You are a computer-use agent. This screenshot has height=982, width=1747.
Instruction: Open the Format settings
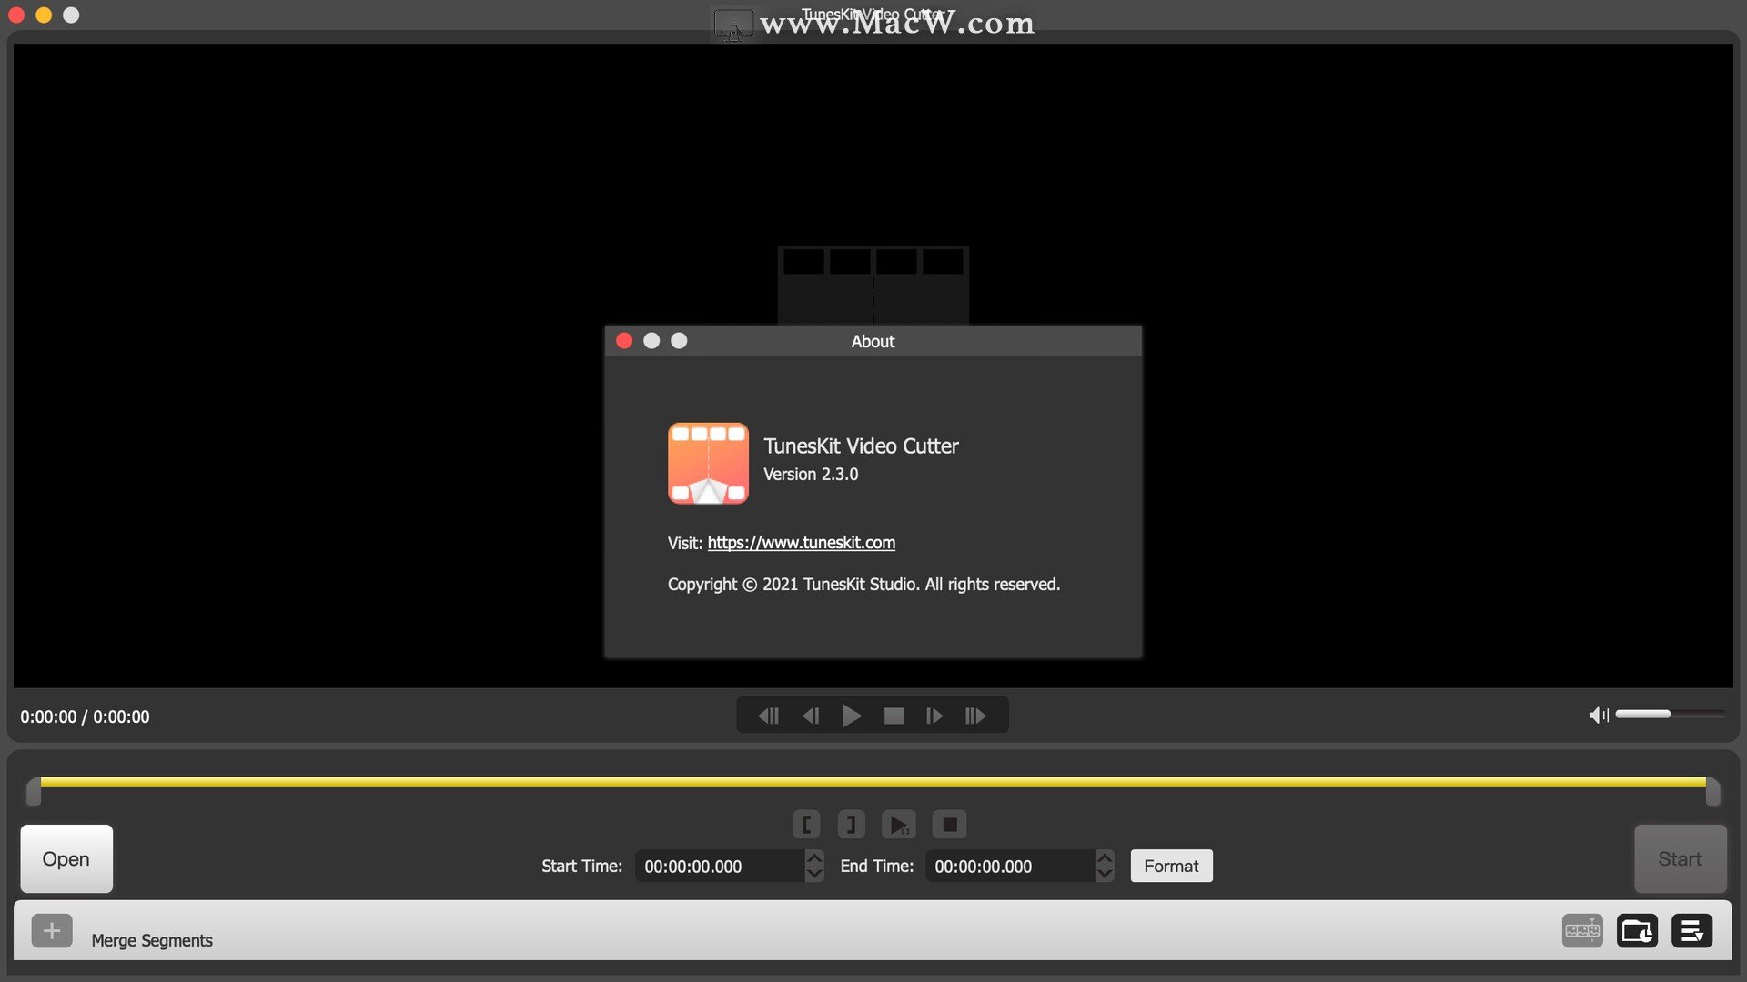point(1171,866)
